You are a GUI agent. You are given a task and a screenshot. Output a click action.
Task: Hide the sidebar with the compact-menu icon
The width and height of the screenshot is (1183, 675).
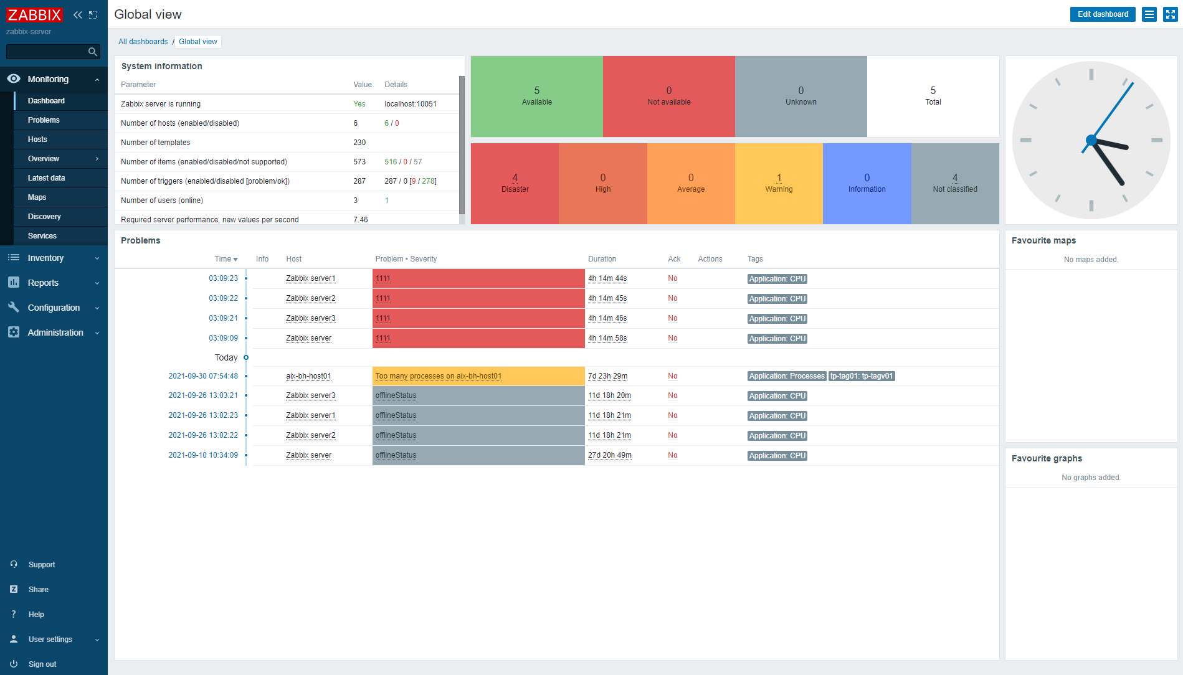tap(93, 14)
